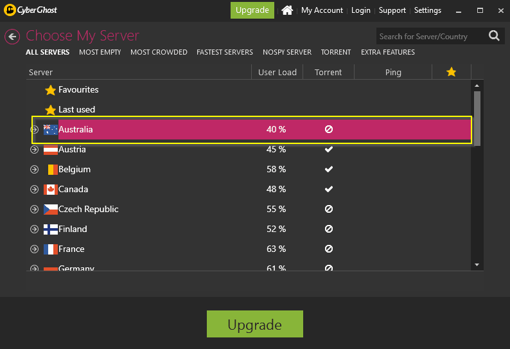Select the France row name
This screenshot has height=349, width=510.
coord(71,249)
